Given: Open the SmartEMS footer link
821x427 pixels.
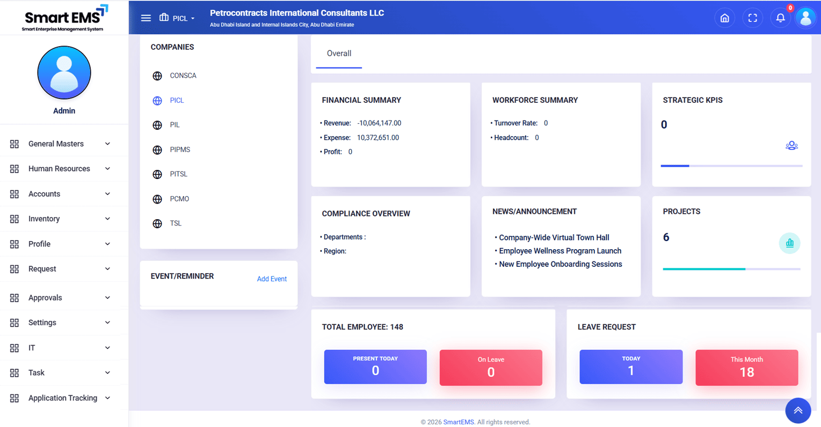Looking at the screenshot, I should point(459,422).
